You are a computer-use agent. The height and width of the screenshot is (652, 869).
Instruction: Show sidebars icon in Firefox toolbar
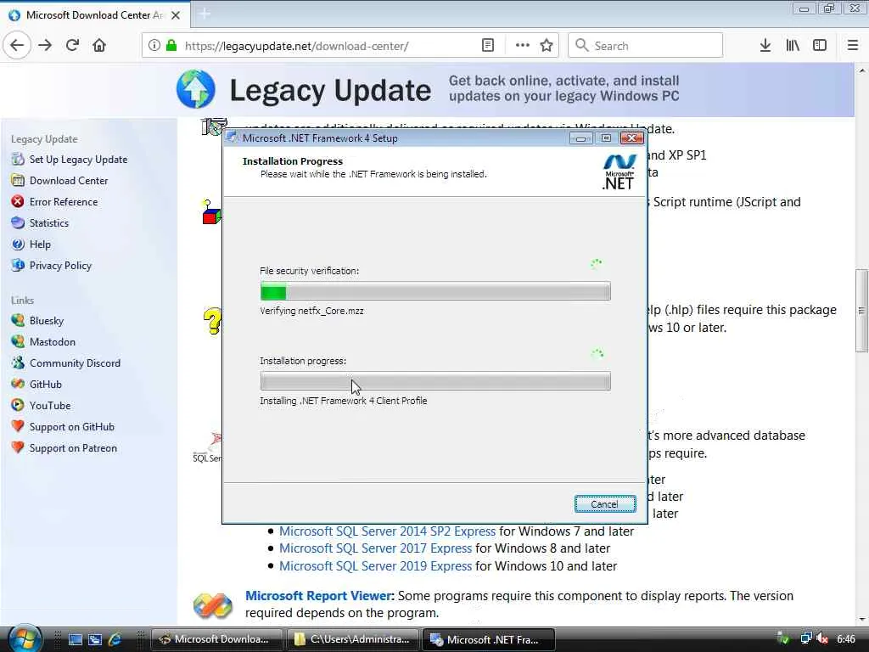point(820,46)
